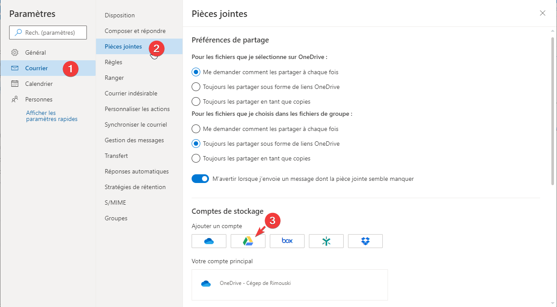Image resolution: width=557 pixels, height=307 pixels.
Task: Open the Transfert settings page
Action: coord(139,156)
